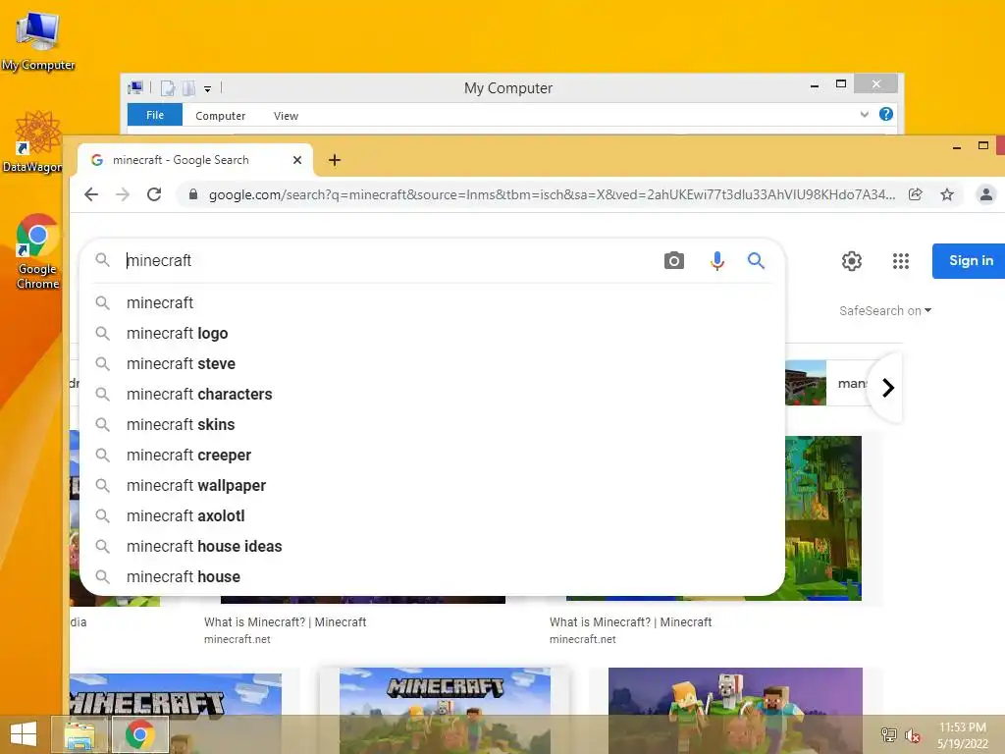Select suggestion "minecraft house ideas"
Screen dimensions: 1005x754
(432, 546)
